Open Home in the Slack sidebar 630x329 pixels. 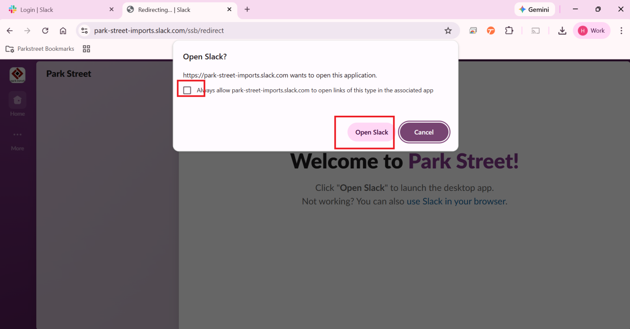tap(18, 104)
